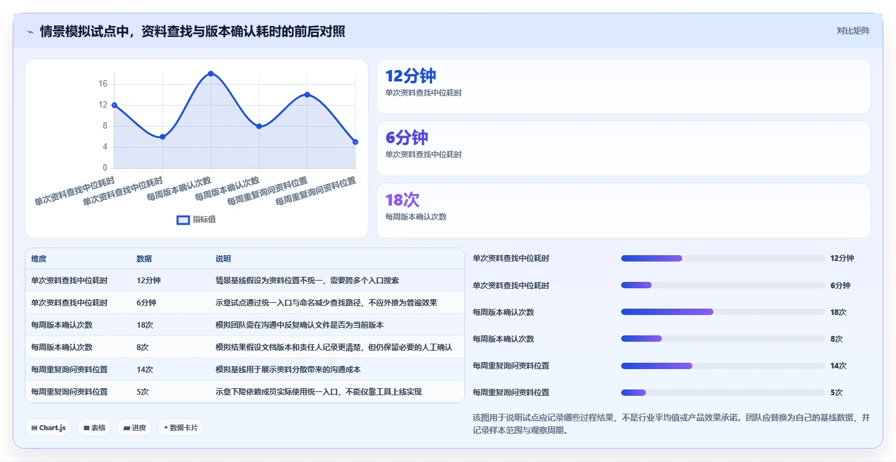
Task: Click the 表格 chip
Action: 95,428
